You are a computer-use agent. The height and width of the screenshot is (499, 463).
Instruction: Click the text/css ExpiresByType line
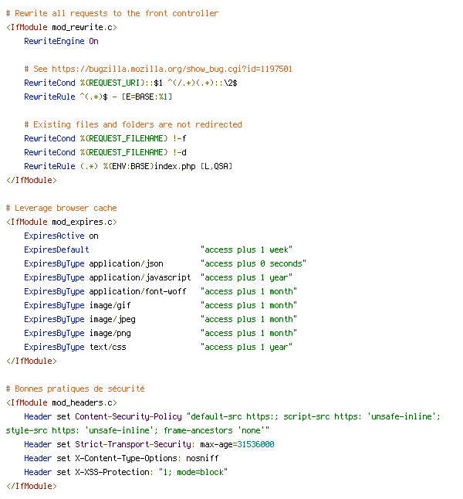coord(158,347)
